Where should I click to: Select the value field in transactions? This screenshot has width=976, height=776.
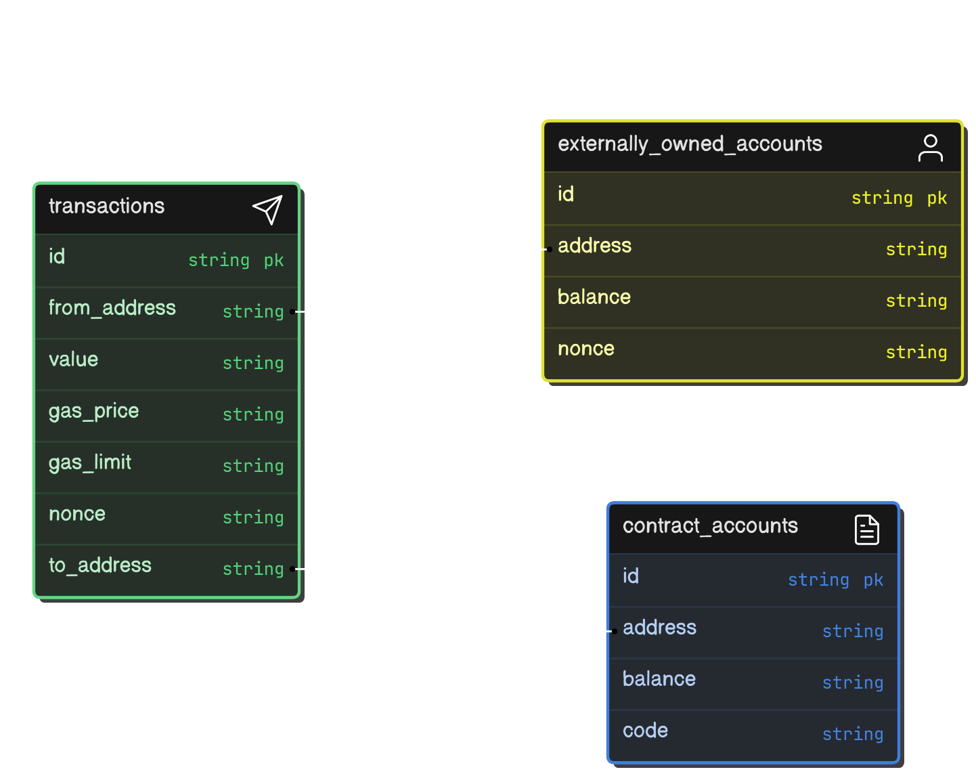pyautogui.click(x=74, y=360)
